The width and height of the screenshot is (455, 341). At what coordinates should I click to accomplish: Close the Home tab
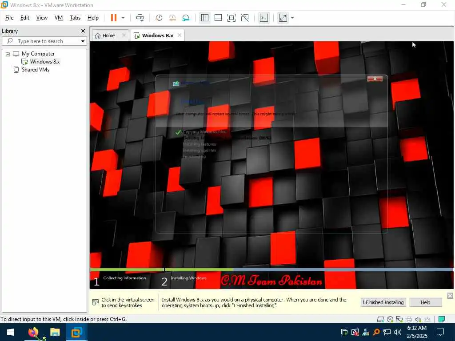coord(124,35)
